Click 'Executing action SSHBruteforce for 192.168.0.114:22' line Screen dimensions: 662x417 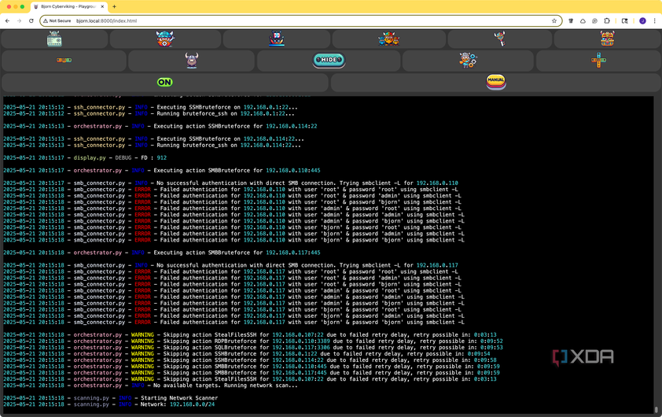coord(160,127)
